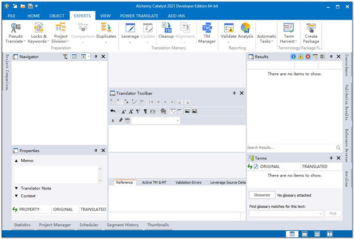
Task: Switch to Active TM & MT tab
Action: pos(154,182)
